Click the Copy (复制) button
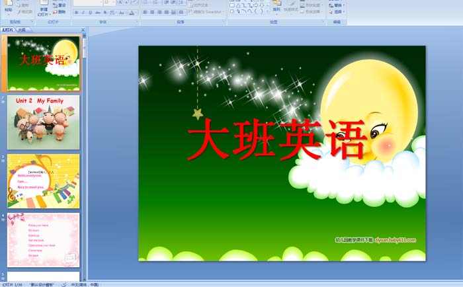 [x=22, y=5]
